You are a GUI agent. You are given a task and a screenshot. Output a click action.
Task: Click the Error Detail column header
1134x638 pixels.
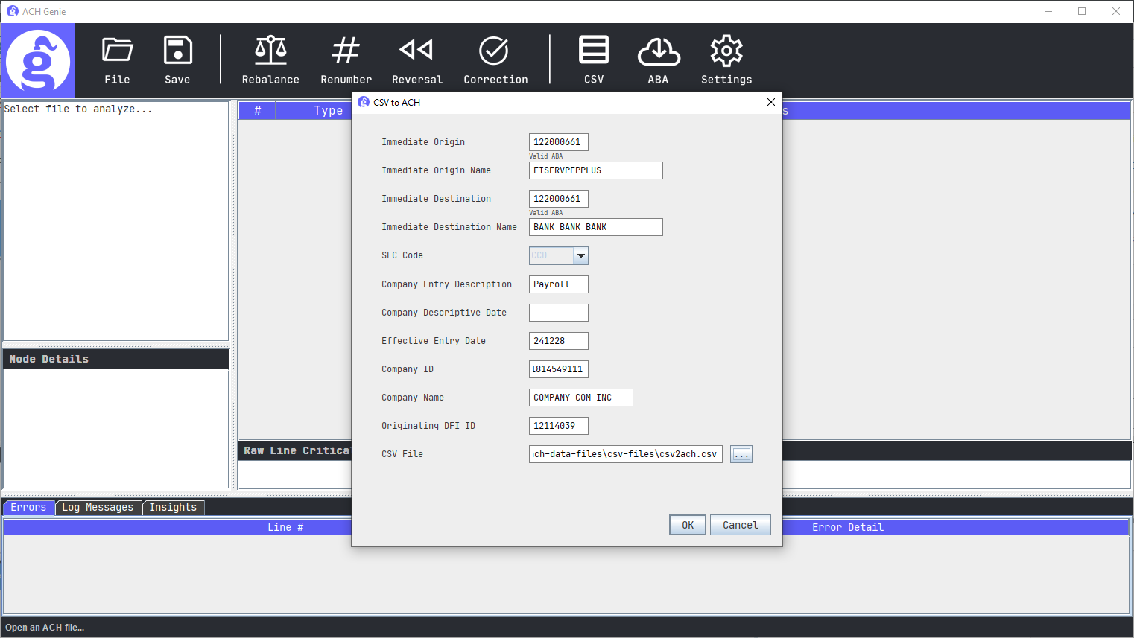[848, 527]
